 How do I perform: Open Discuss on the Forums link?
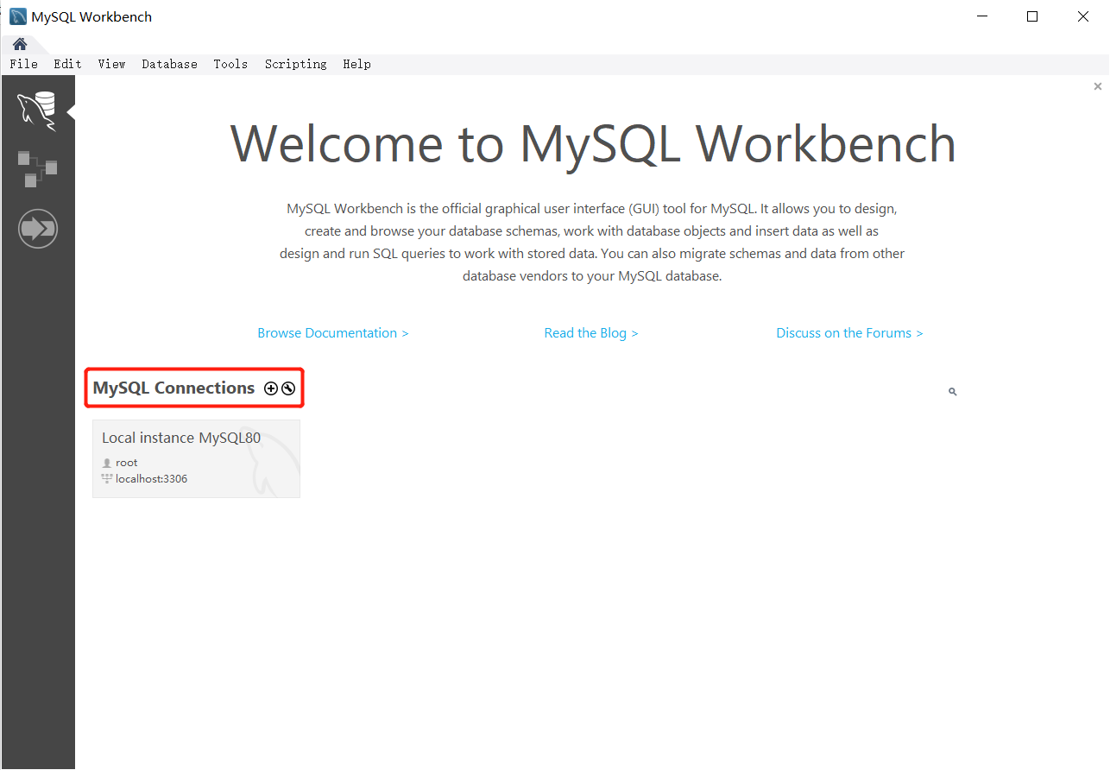849,333
